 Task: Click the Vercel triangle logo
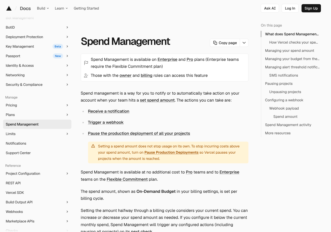click(9, 8)
